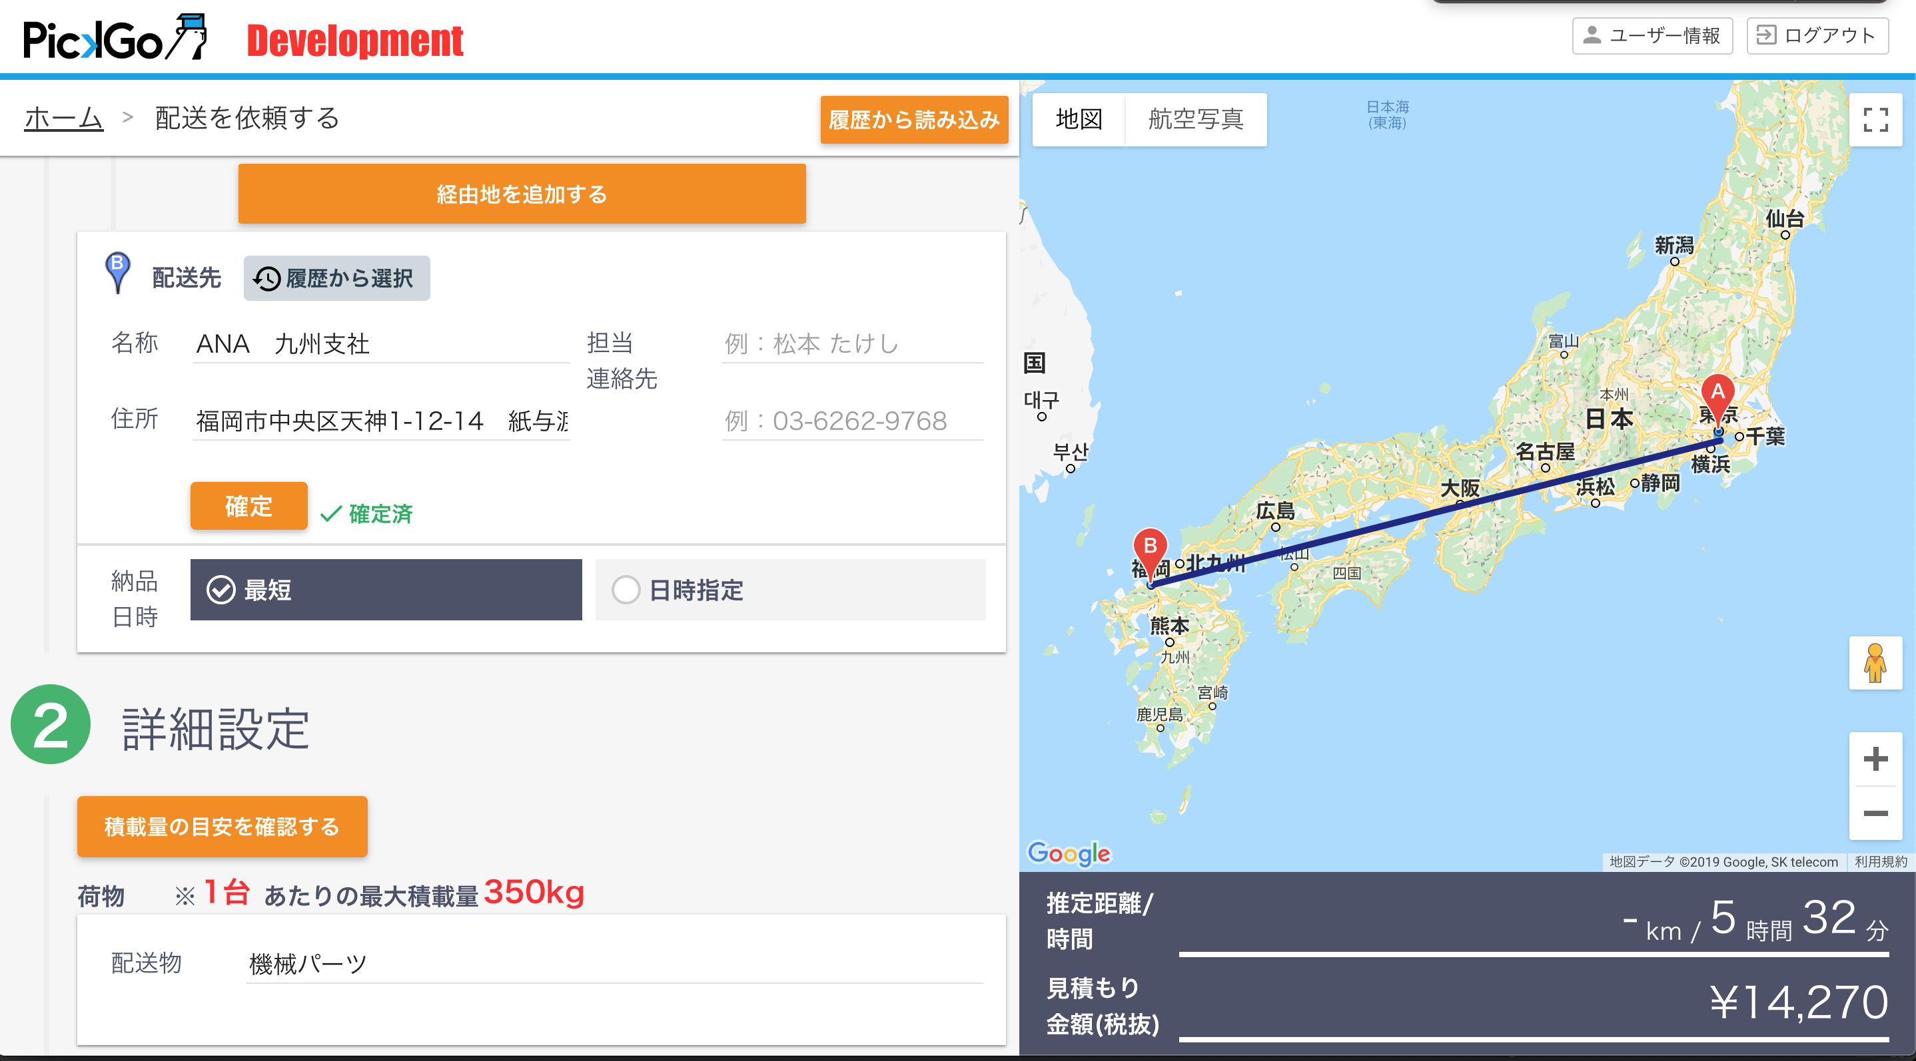This screenshot has width=1916, height=1061.
Task: Focus the phone number field 03-6262-9768
Action: click(x=852, y=421)
